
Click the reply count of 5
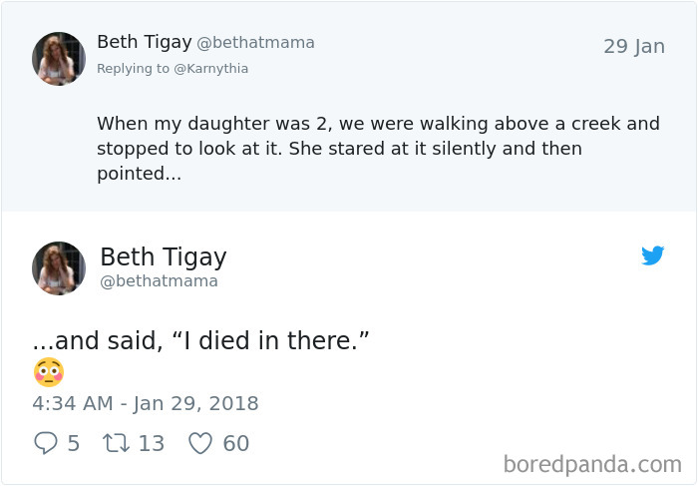click(x=74, y=443)
